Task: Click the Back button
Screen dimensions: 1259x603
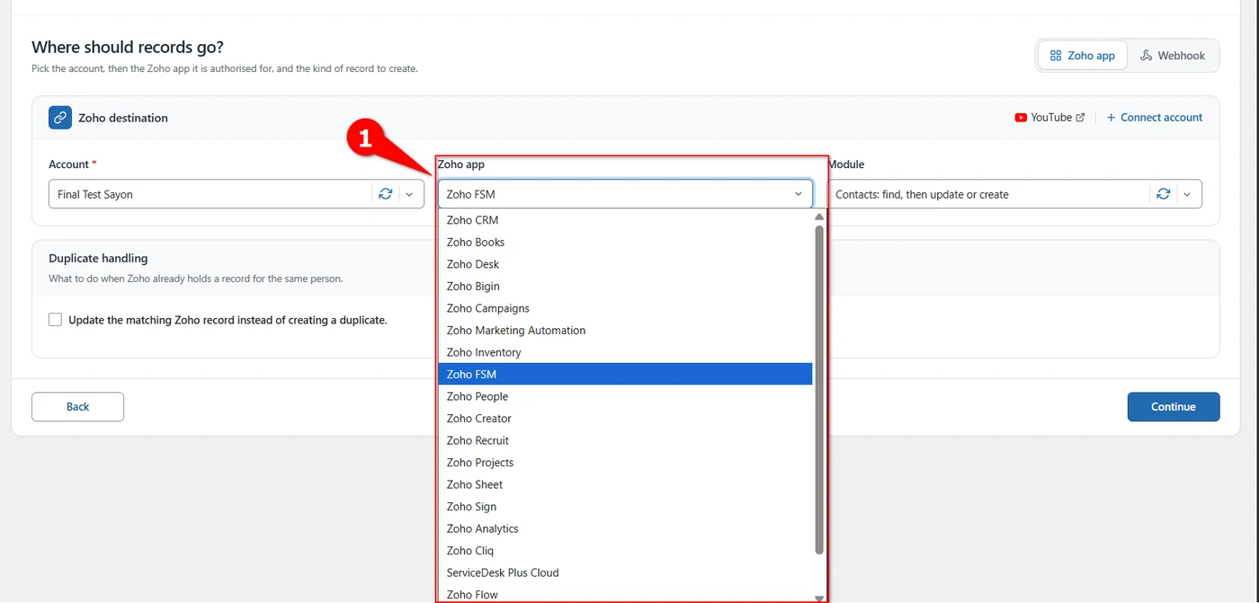Action: pyautogui.click(x=77, y=406)
